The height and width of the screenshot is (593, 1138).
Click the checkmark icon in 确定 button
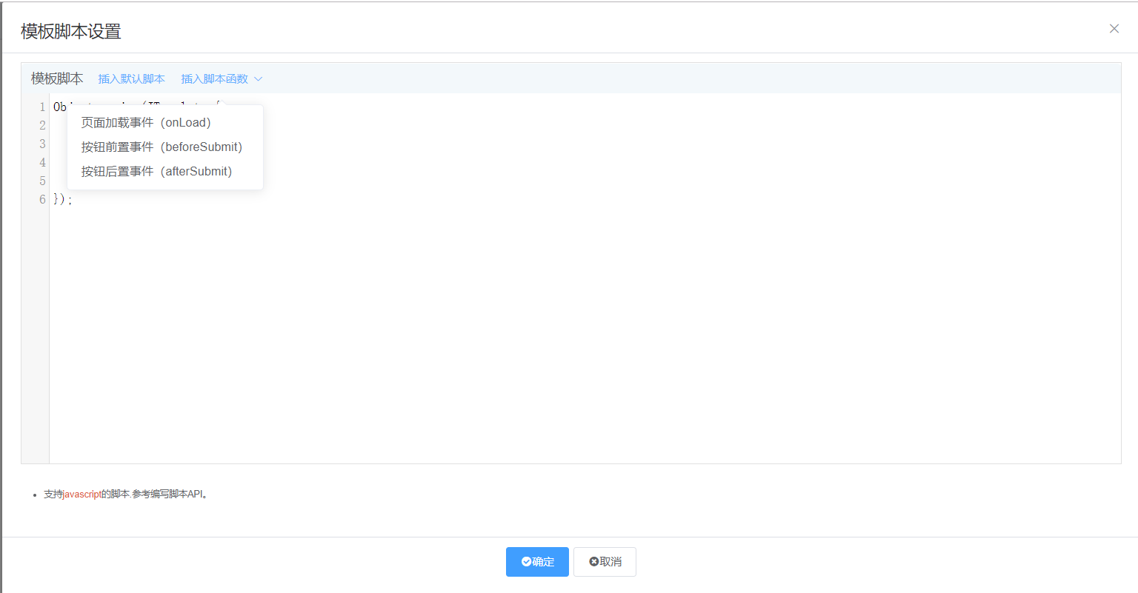tap(526, 562)
